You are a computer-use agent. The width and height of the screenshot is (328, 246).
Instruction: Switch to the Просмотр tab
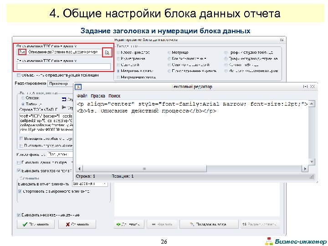pos(58,83)
